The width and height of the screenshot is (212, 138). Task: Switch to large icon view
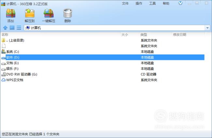pyautogui.click(x=12, y=28)
